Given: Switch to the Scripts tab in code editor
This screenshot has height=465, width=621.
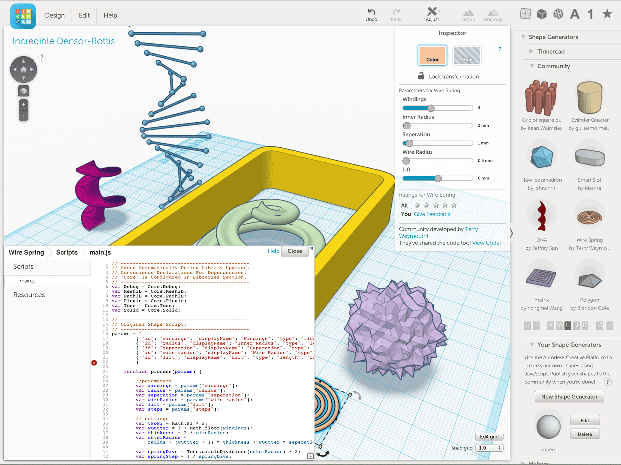Looking at the screenshot, I should tap(67, 252).
